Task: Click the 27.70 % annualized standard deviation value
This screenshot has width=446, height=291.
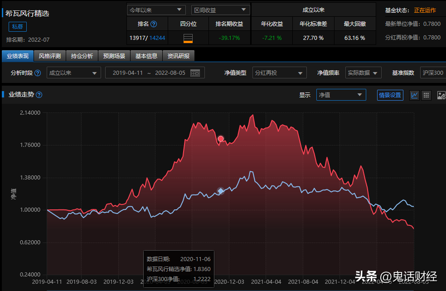Action: tap(313, 38)
